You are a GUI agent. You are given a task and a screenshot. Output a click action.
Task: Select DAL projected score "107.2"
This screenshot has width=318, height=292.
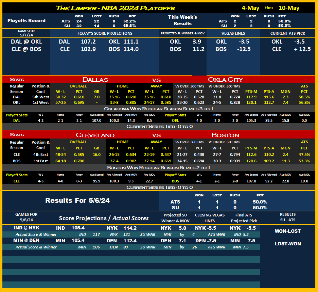pyautogui.click(x=88, y=42)
